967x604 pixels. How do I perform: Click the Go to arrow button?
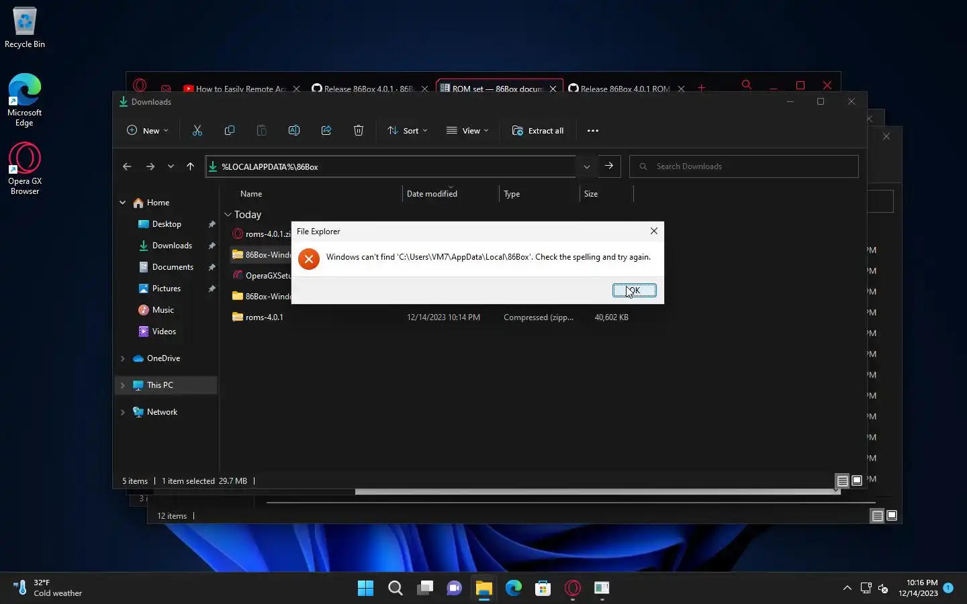pos(609,166)
